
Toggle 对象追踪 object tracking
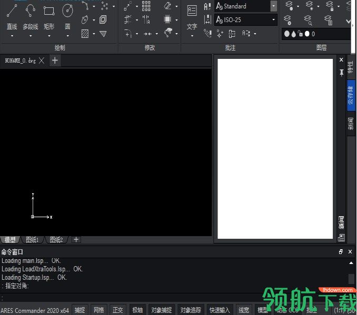[191, 310]
